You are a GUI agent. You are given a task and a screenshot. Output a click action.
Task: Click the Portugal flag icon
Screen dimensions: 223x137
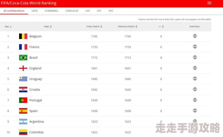pos(23,100)
